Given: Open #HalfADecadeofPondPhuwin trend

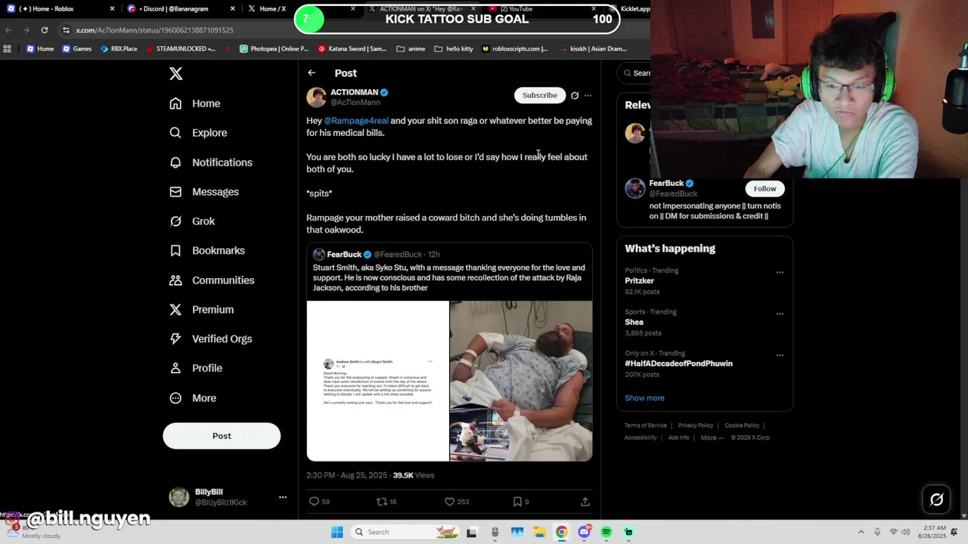Looking at the screenshot, I should point(678,363).
